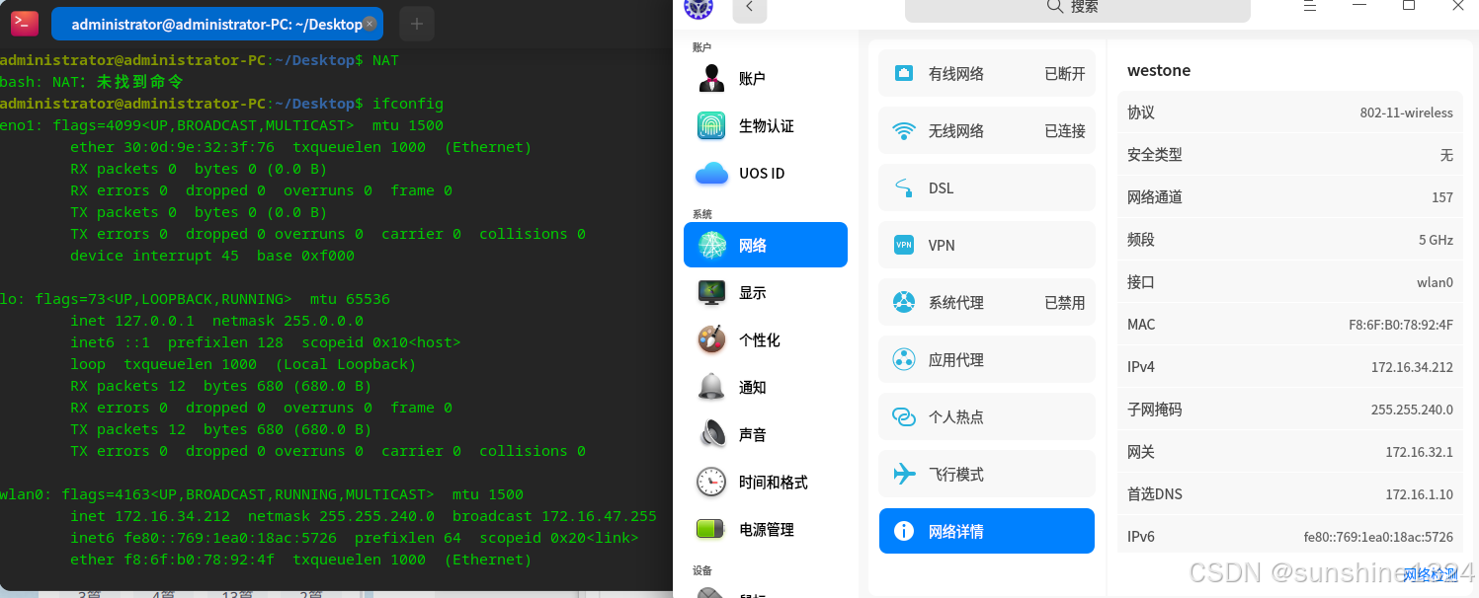Screen dimensions: 1479x598
Task: Open 时间和格式 settings
Action: [766, 482]
